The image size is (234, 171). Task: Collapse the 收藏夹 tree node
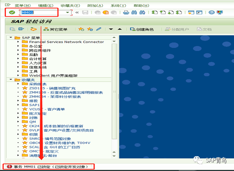tap(11, 80)
